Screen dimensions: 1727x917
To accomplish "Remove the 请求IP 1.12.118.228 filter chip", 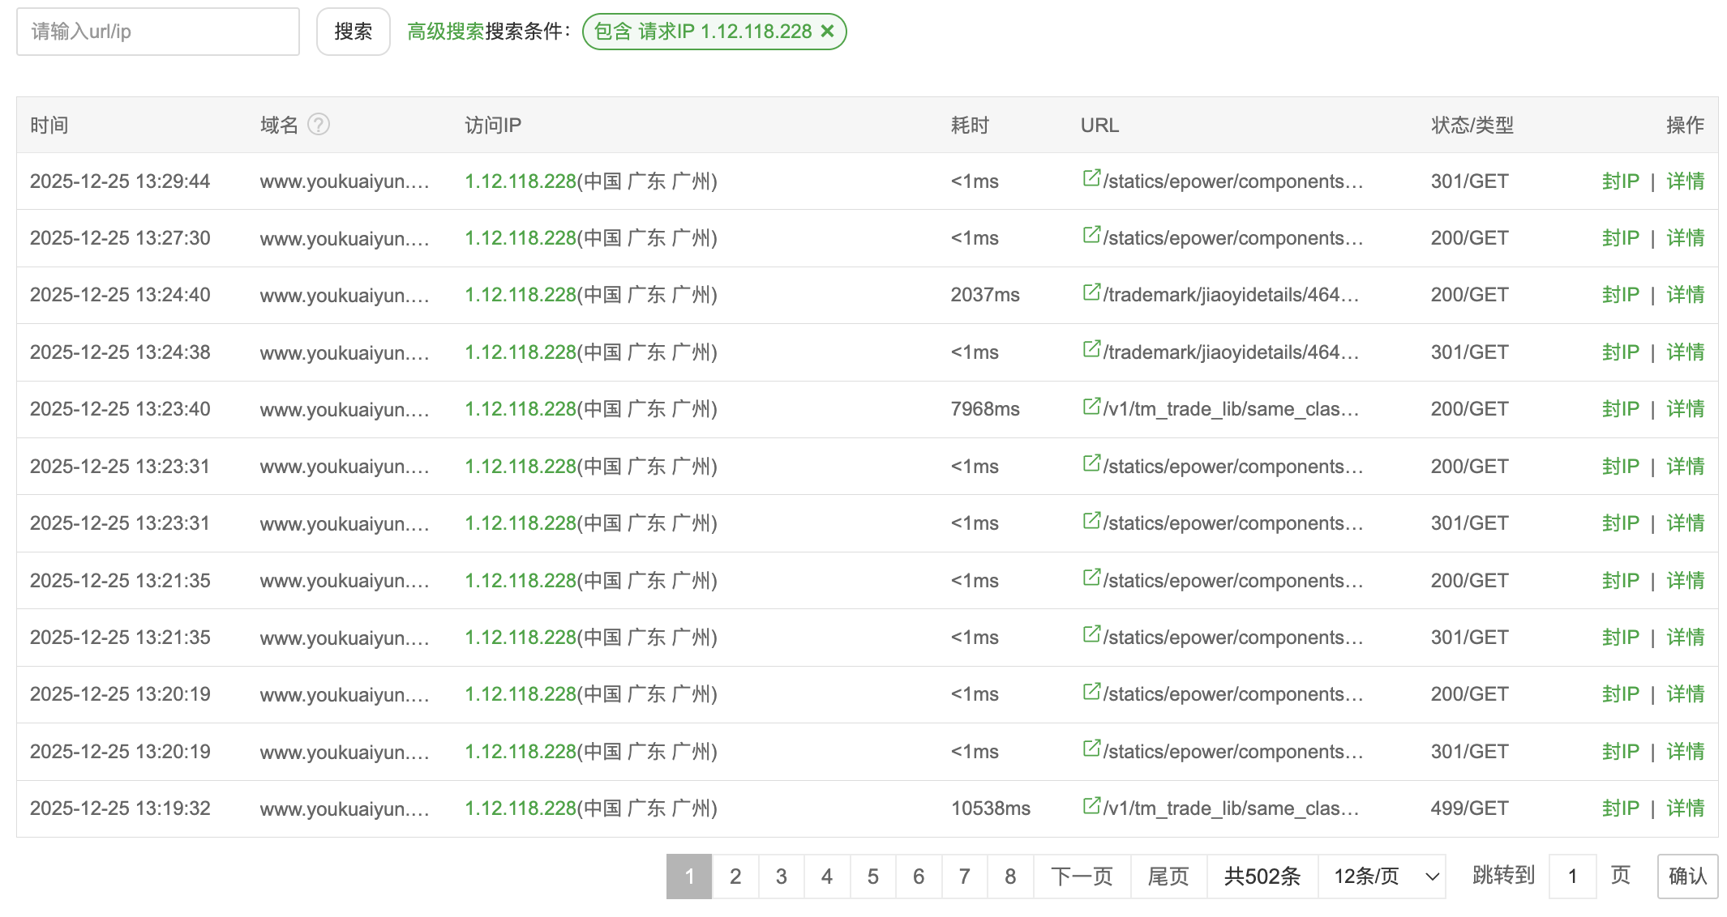I will tap(828, 32).
